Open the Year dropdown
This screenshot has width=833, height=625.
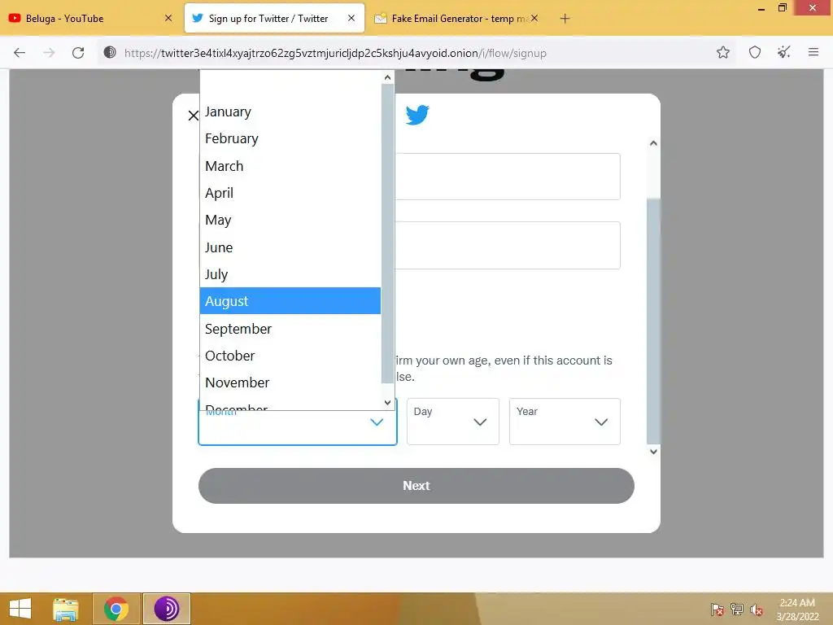click(x=565, y=422)
